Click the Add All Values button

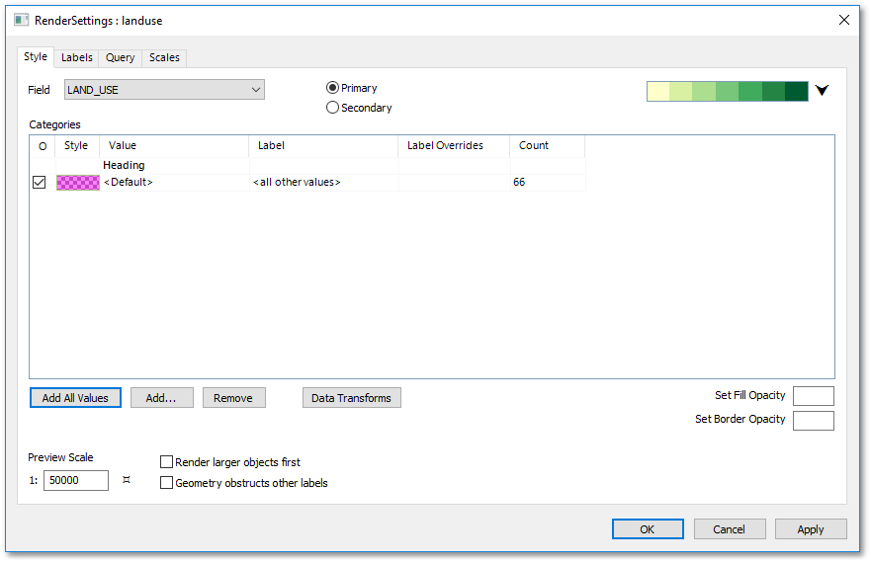coord(75,397)
